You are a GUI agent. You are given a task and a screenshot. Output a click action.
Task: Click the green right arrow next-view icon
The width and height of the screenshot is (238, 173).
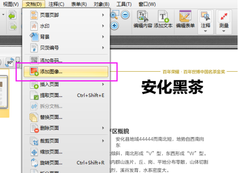tap(13, 25)
